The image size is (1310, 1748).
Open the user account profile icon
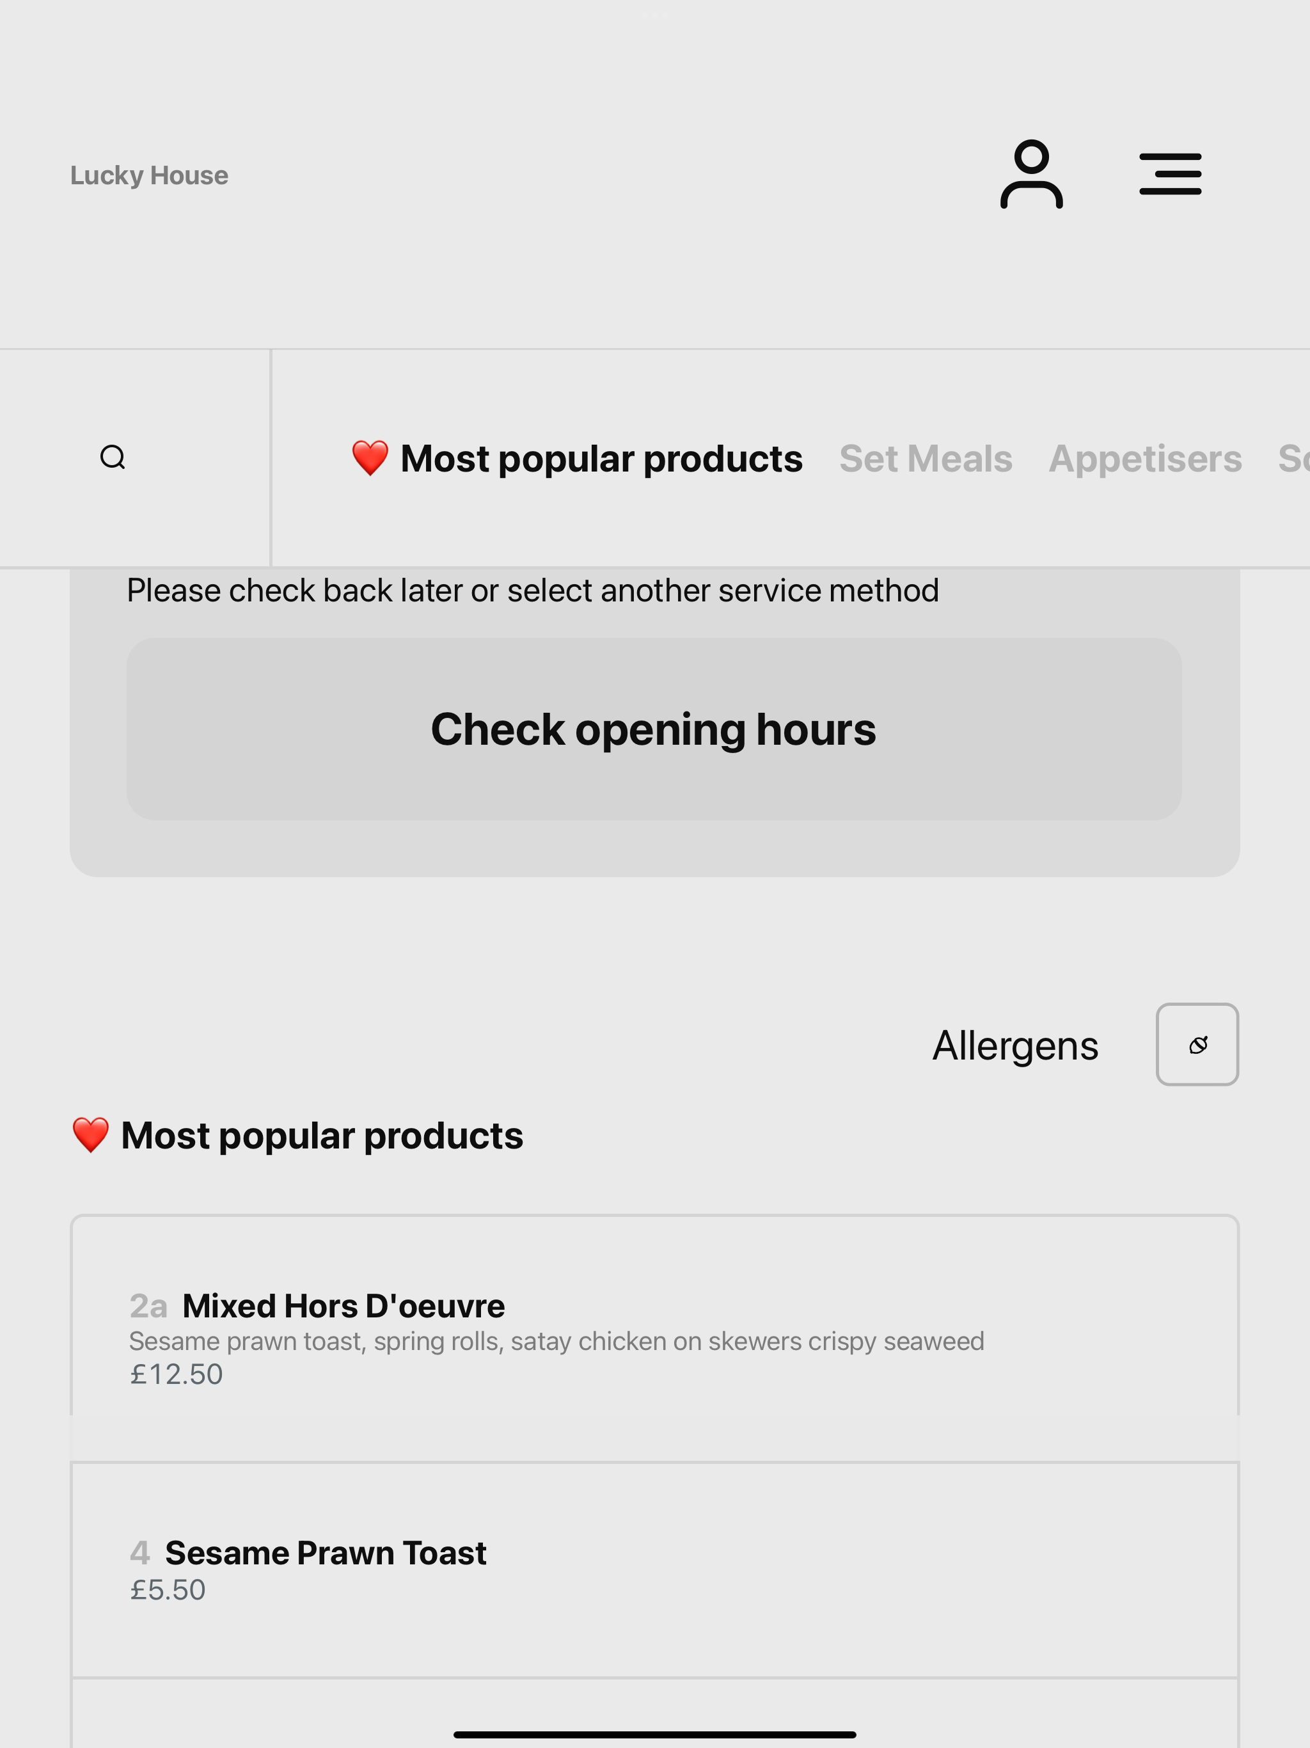tap(1031, 174)
